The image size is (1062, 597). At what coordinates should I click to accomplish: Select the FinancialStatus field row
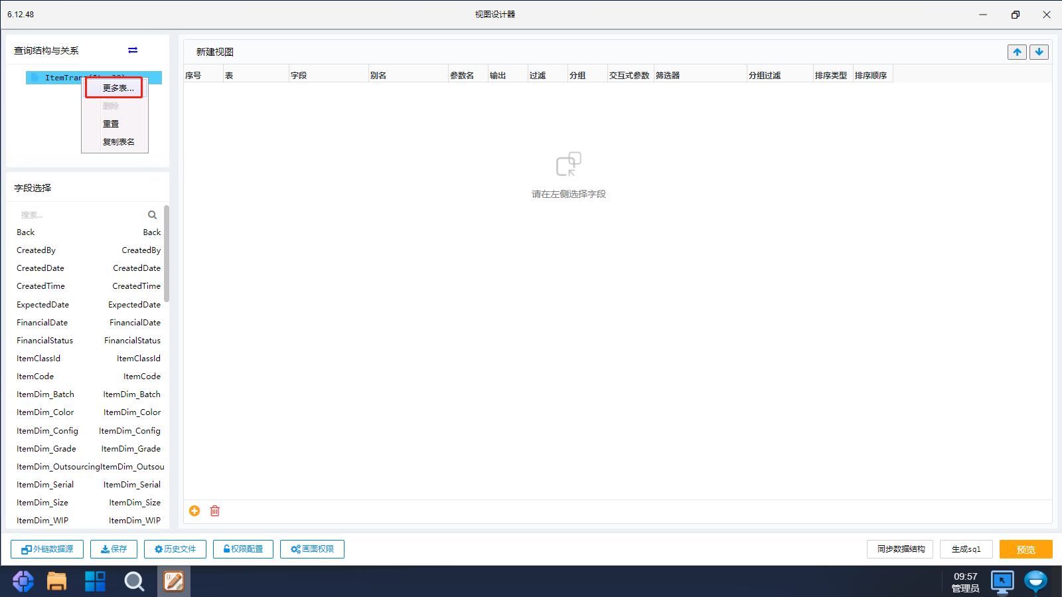coord(88,341)
